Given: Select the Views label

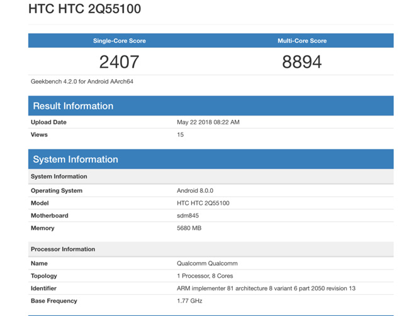Looking at the screenshot, I should (39, 134).
